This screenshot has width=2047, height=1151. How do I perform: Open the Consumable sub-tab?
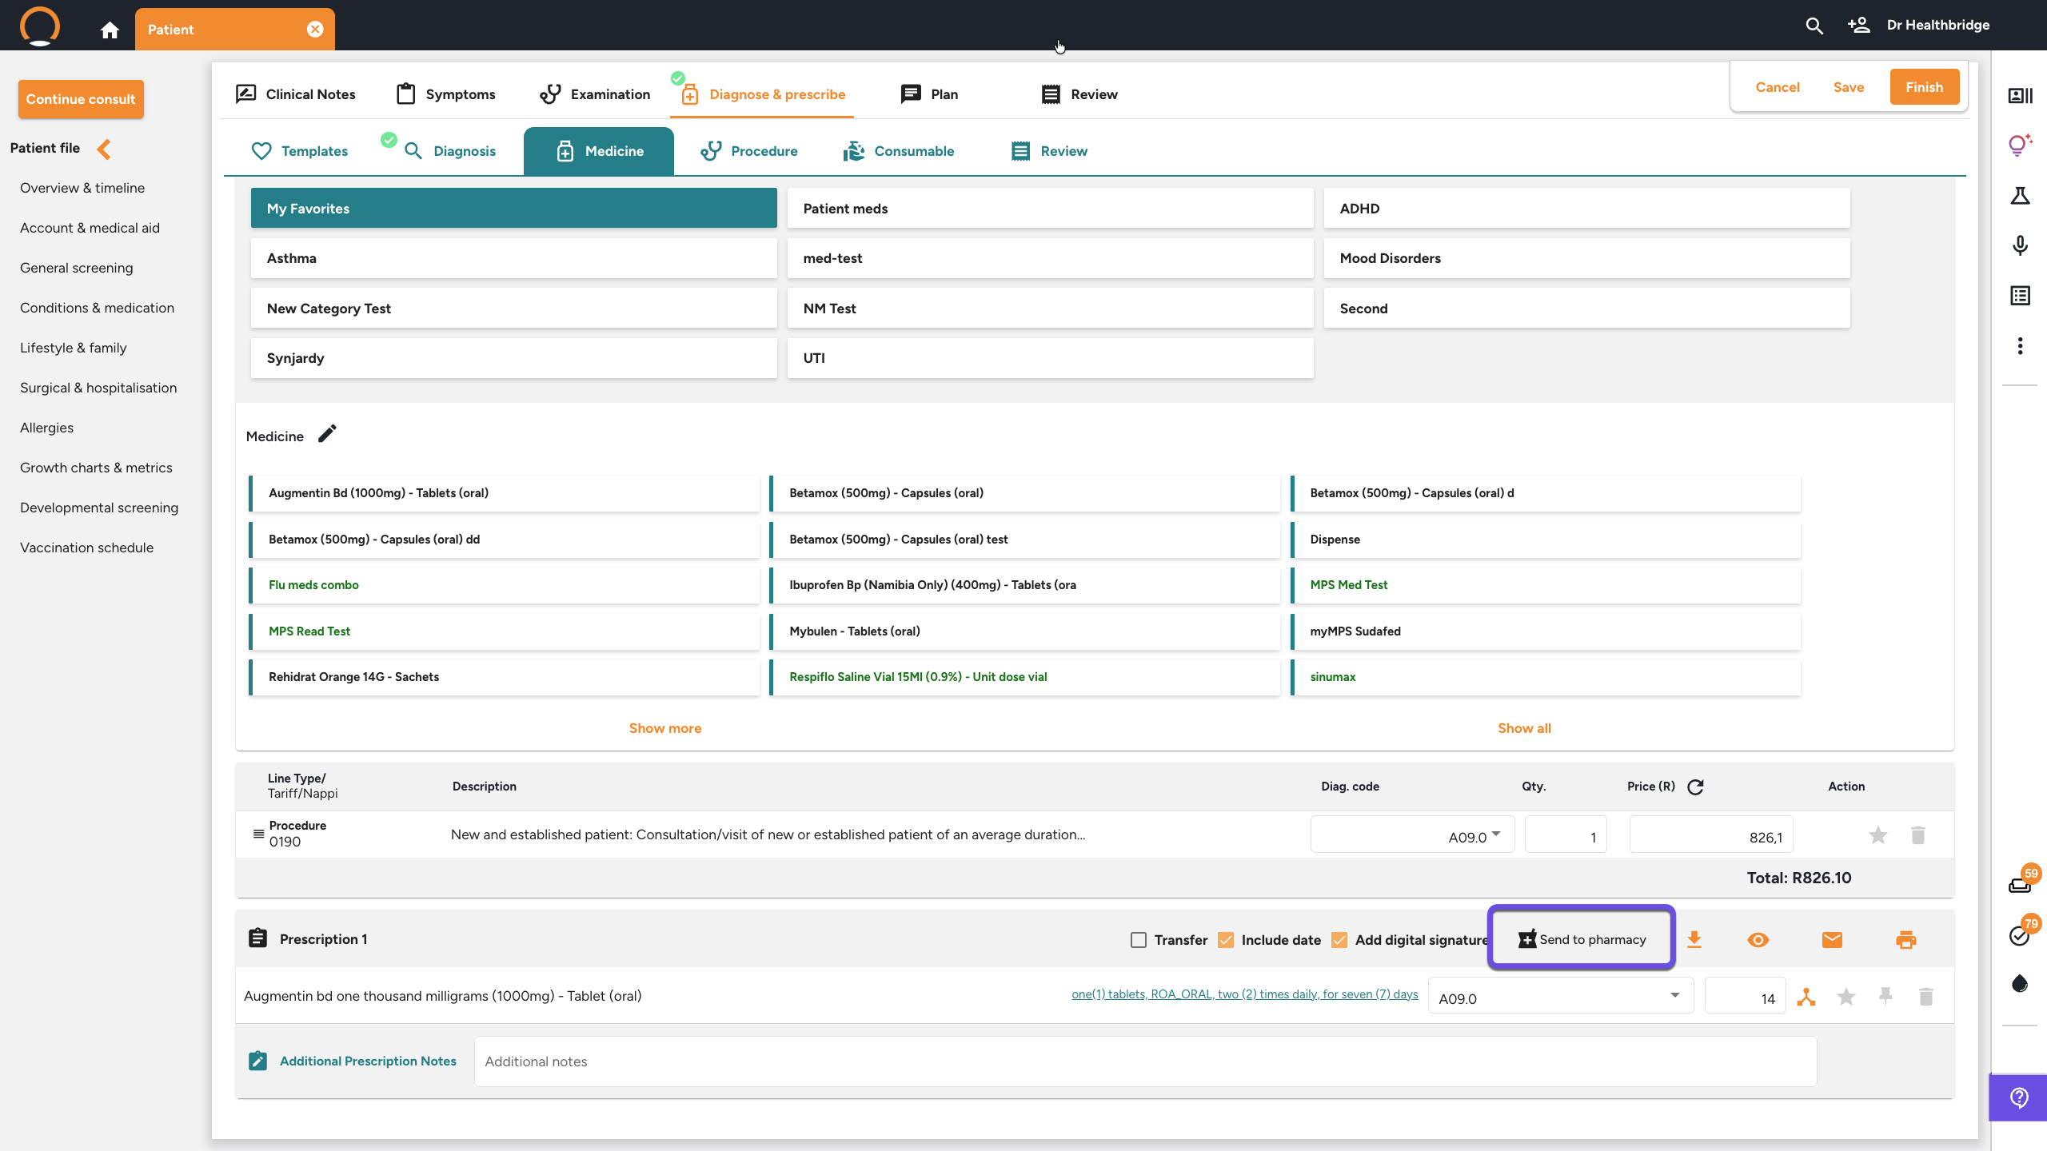pos(899,151)
